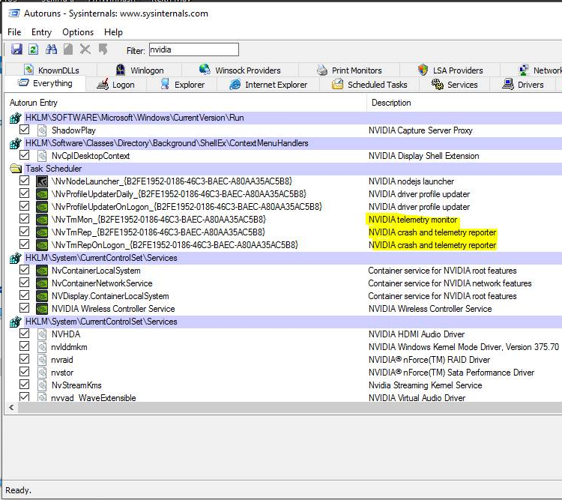Click the Filter text field

193,50
